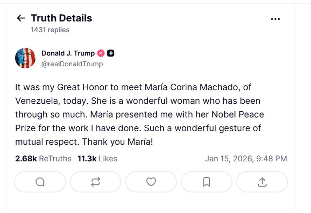Open the profile avatar picture
311x213 pixels.
point(25,58)
